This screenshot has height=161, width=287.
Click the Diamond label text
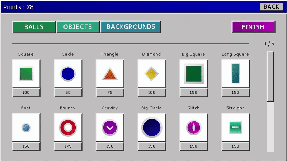coord(151,54)
